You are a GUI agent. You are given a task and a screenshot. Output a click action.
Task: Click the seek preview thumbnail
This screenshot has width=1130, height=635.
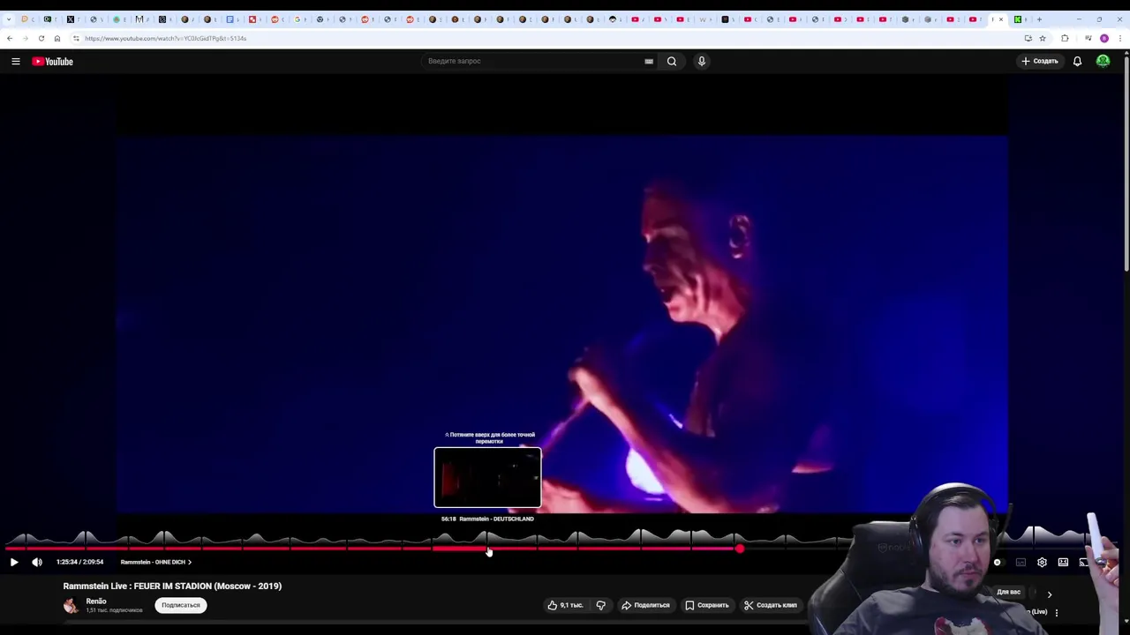(487, 477)
